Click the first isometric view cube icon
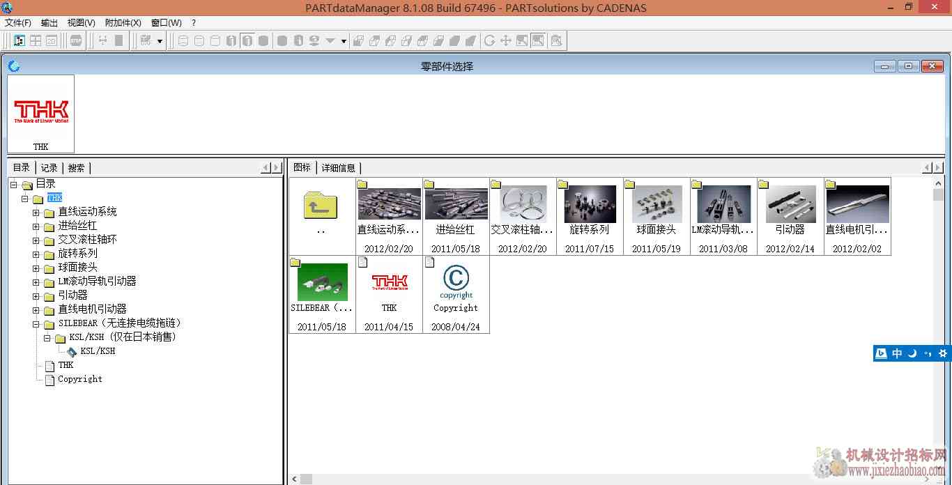The image size is (952, 485). 358,40
